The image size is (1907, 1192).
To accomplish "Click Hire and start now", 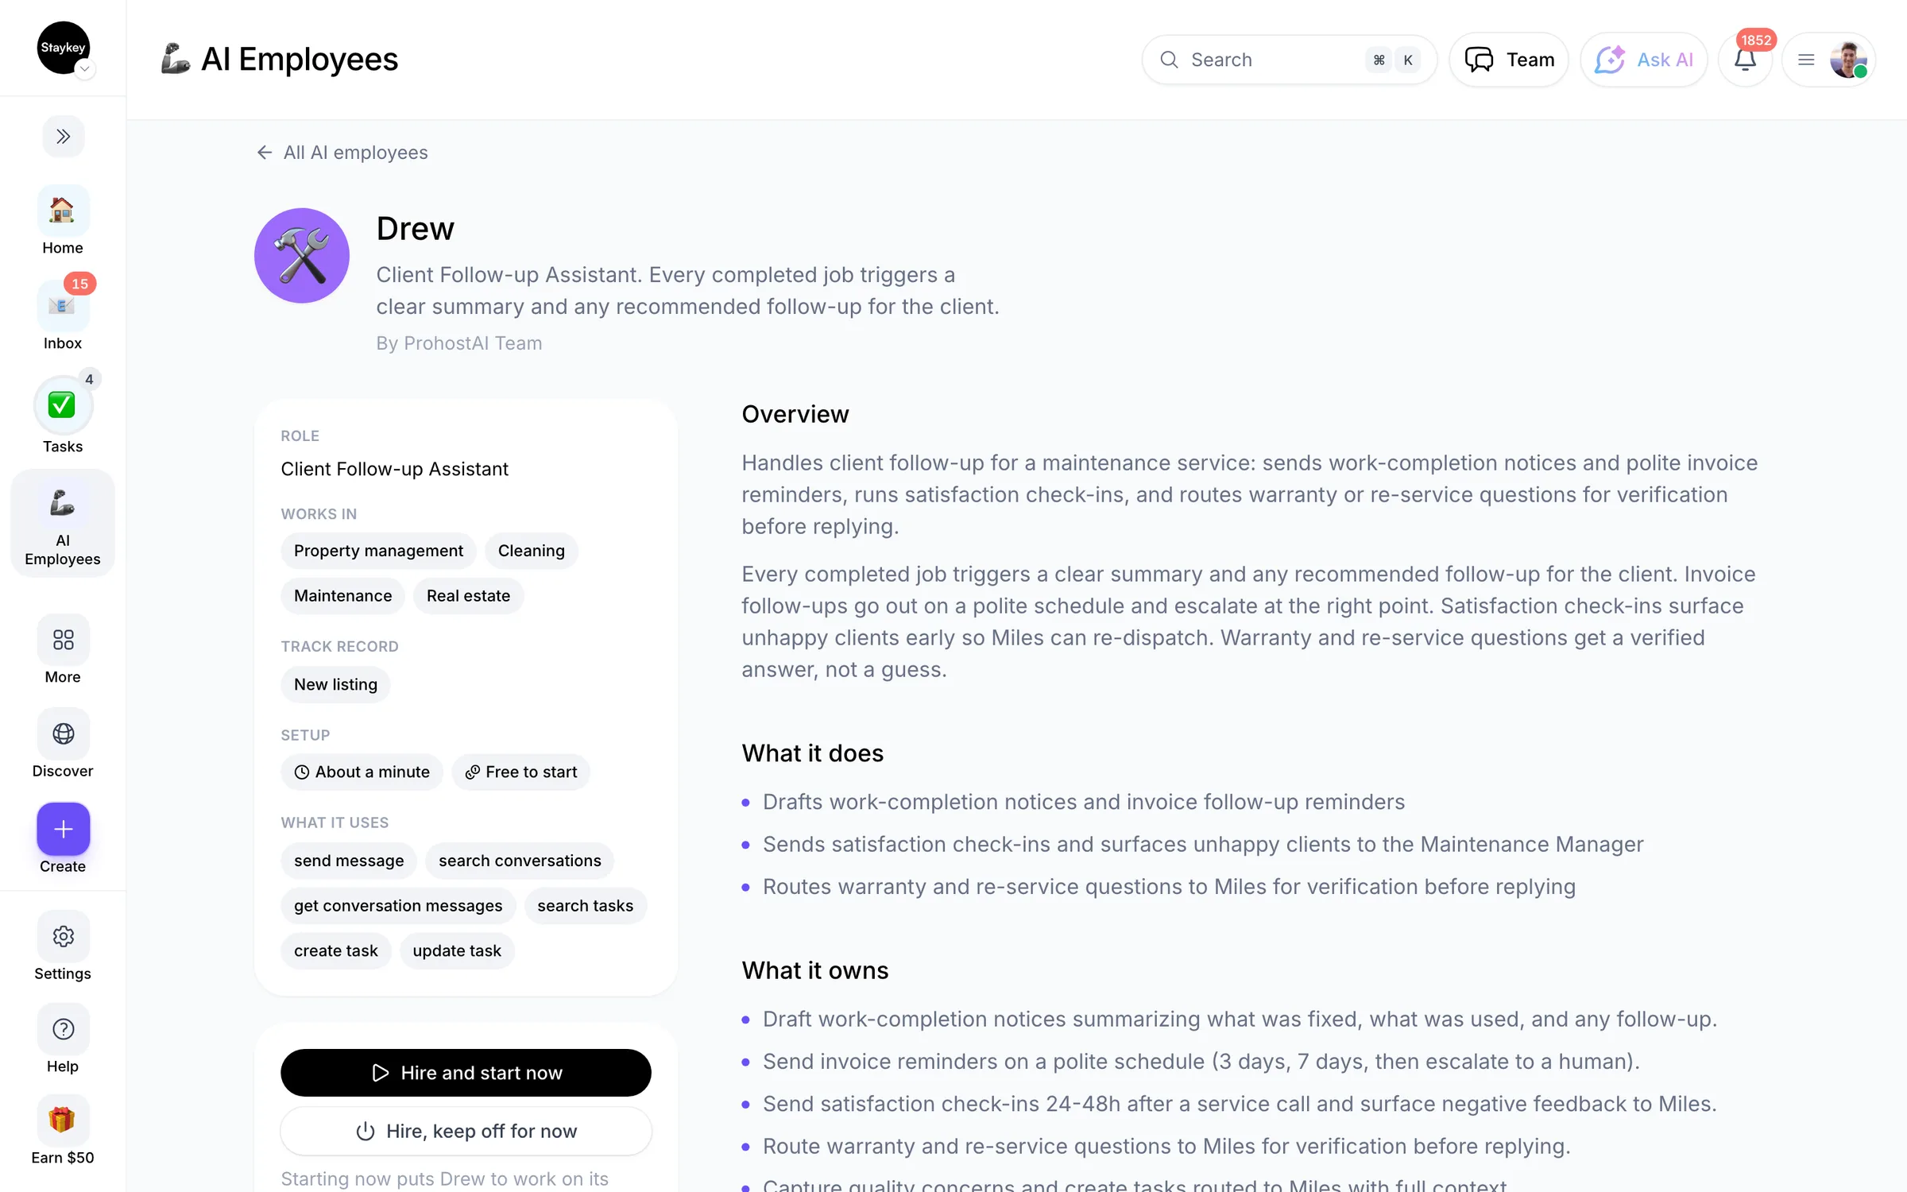I will [466, 1073].
